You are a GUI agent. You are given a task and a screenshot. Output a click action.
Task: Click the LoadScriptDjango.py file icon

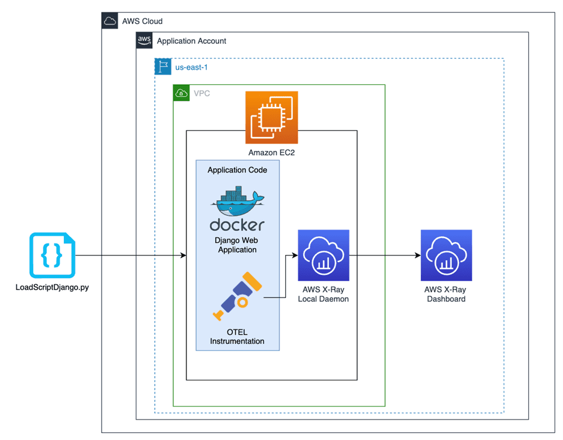tap(52, 255)
